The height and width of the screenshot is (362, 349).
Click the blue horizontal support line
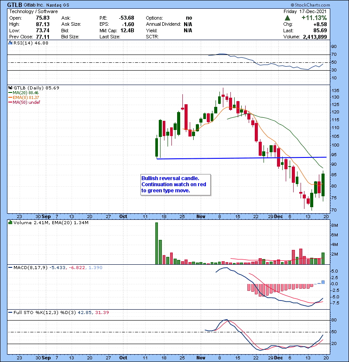pyautogui.click(x=242, y=158)
